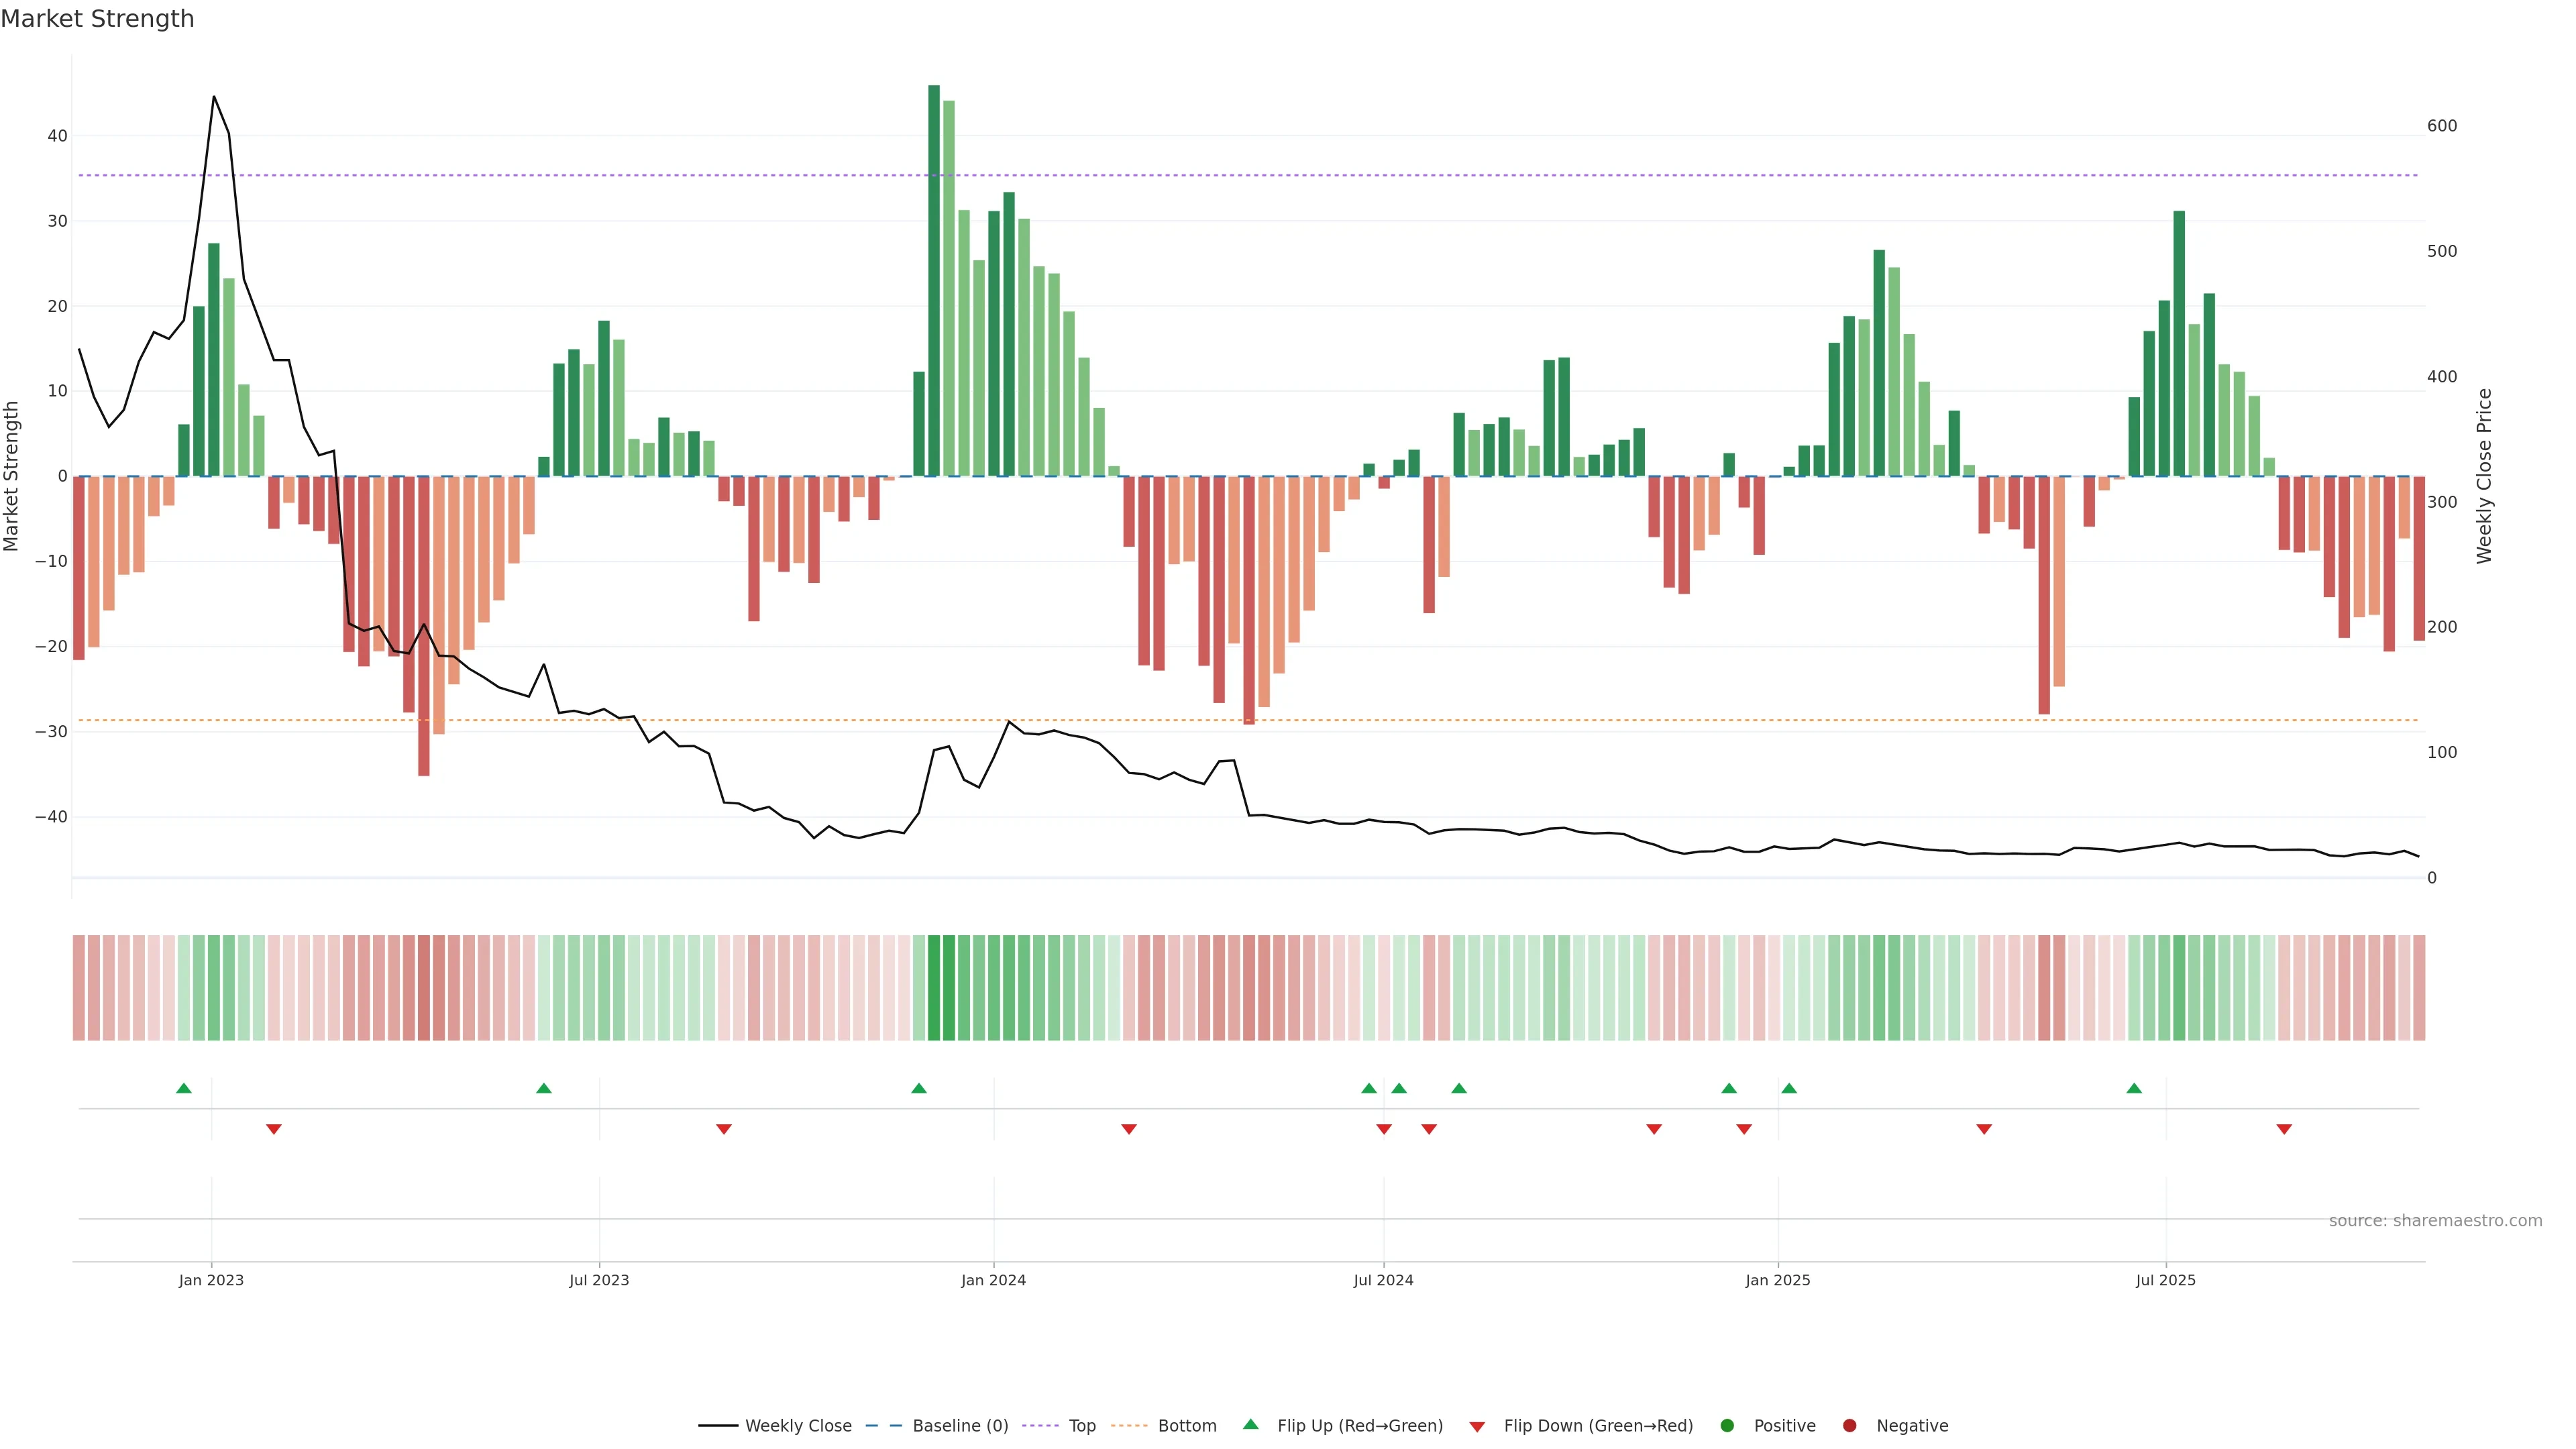Click the red Flip Down triangle between Jan and Jul 2025
Viewport: 2576px width, 1449px height.
tap(1984, 1129)
